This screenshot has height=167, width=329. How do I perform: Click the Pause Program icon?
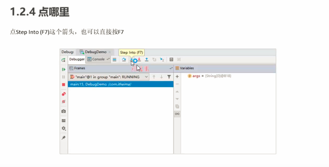[63, 77]
